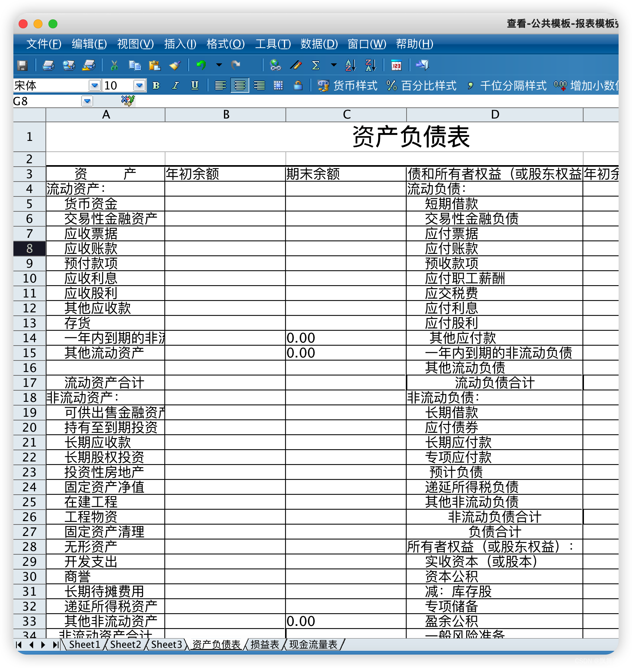Screen dimensions: 632x668
Task: Sort descending with Z-A icon
Action: [370, 65]
